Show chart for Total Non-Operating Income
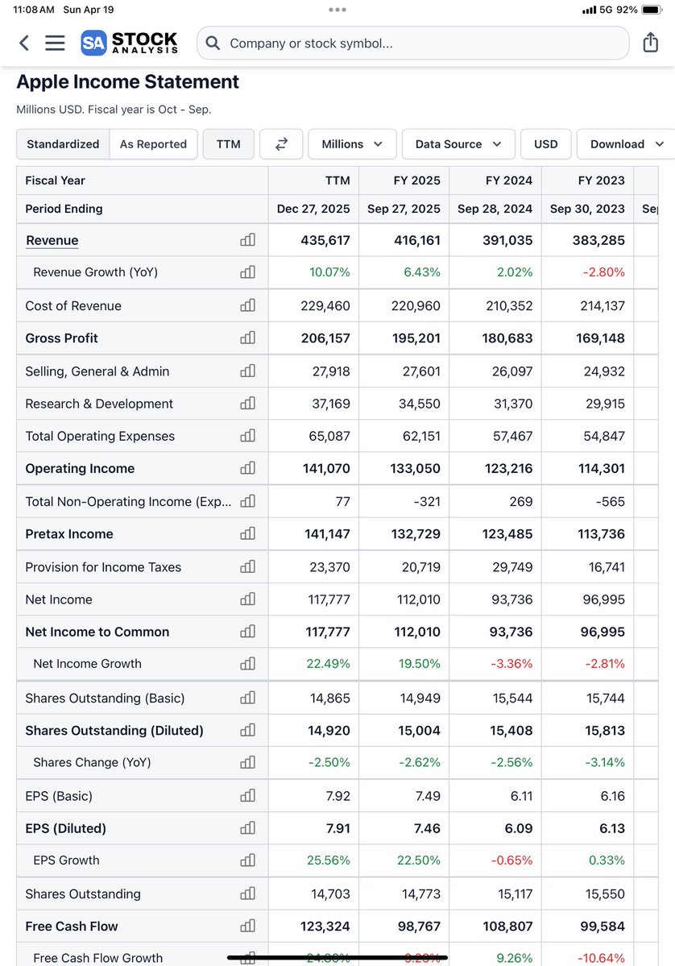 [247, 501]
